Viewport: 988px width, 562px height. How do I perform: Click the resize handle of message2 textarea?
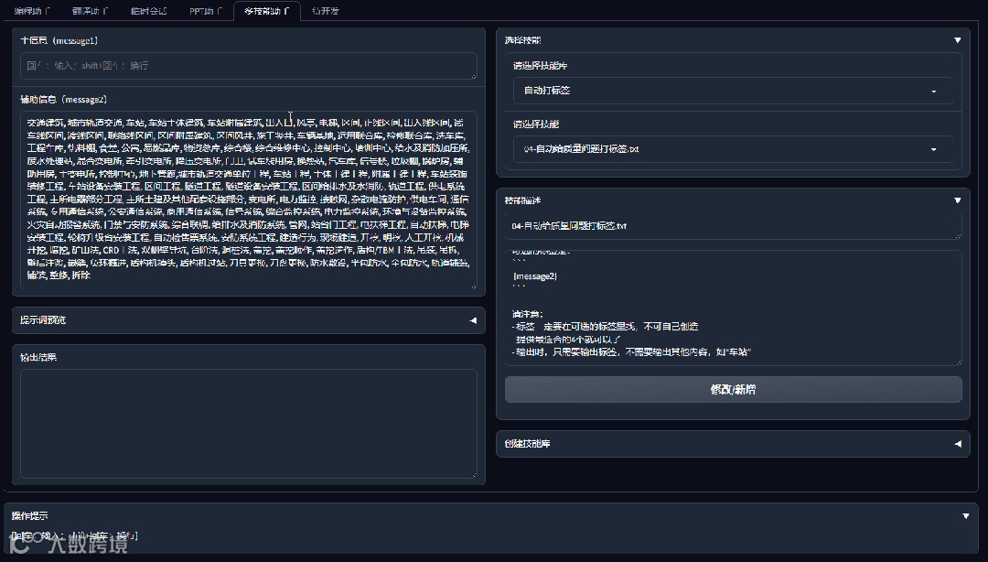(x=474, y=286)
